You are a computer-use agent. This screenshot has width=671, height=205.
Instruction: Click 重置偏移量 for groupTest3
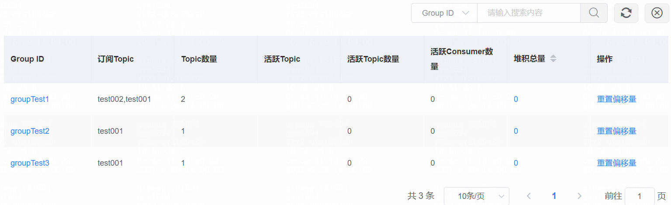616,163
